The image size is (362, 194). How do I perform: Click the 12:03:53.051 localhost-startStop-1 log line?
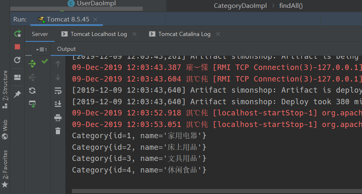[x=217, y=125]
